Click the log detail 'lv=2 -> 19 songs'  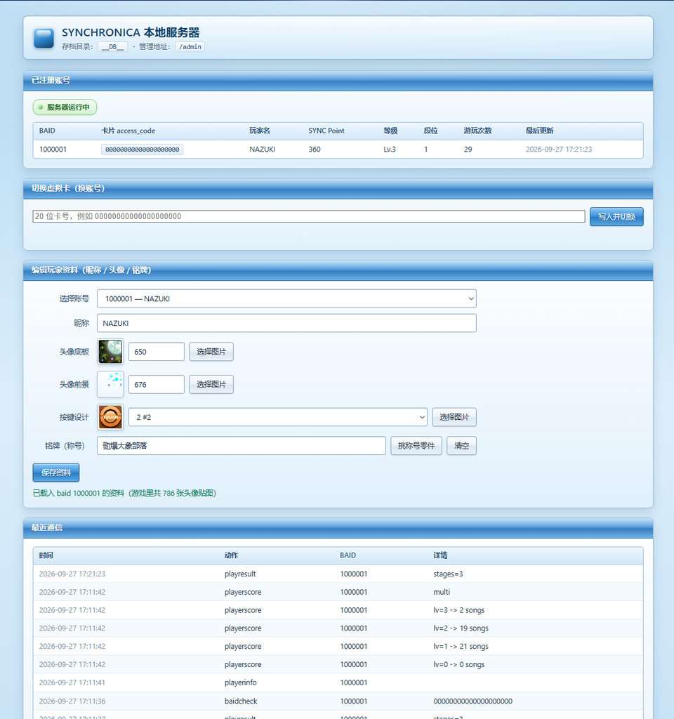coord(461,628)
